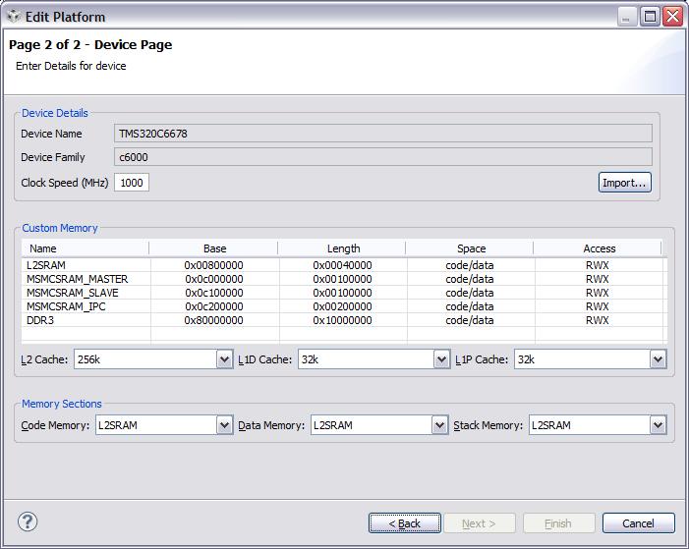
Task: Click the Base column header
Action: tap(214, 248)
